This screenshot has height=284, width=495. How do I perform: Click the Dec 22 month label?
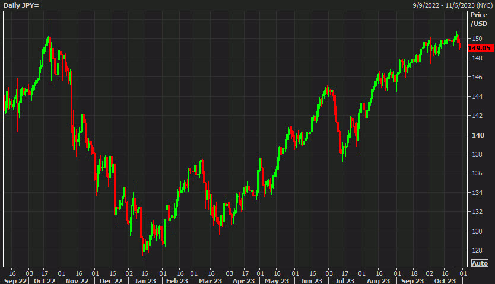pos(111,280)
